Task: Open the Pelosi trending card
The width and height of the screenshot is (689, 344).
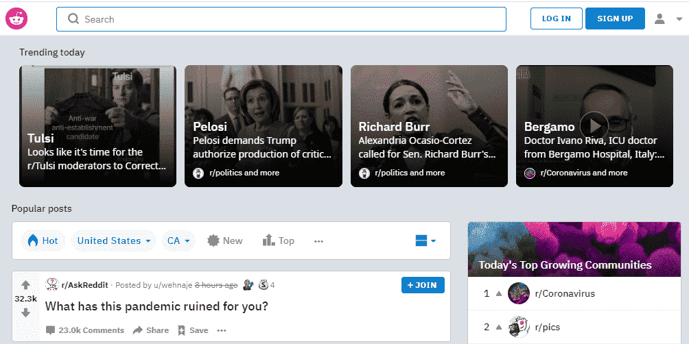Action: [x=264, y=126]
